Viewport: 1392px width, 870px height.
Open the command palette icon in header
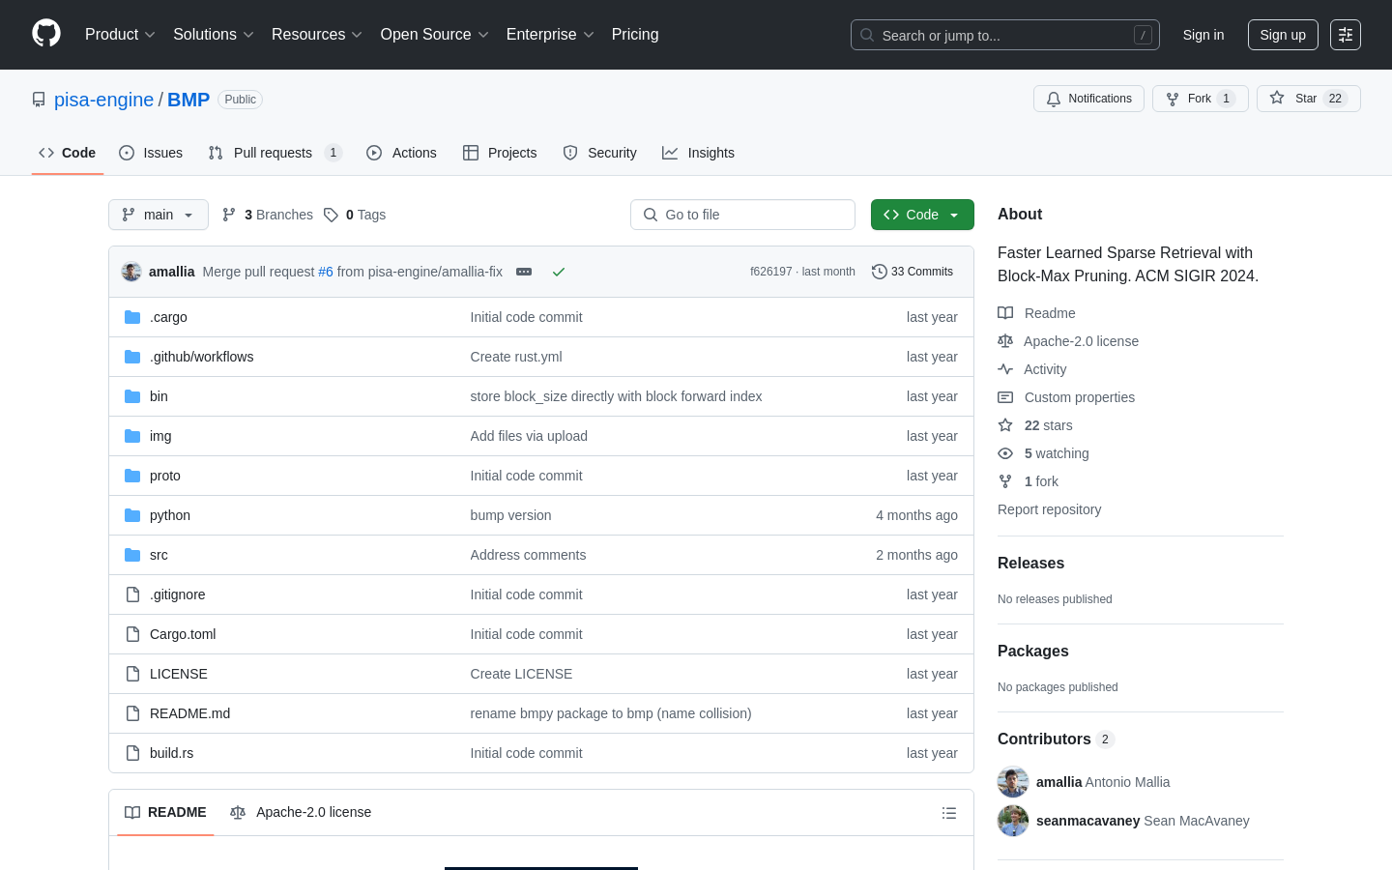point(1346,35)
